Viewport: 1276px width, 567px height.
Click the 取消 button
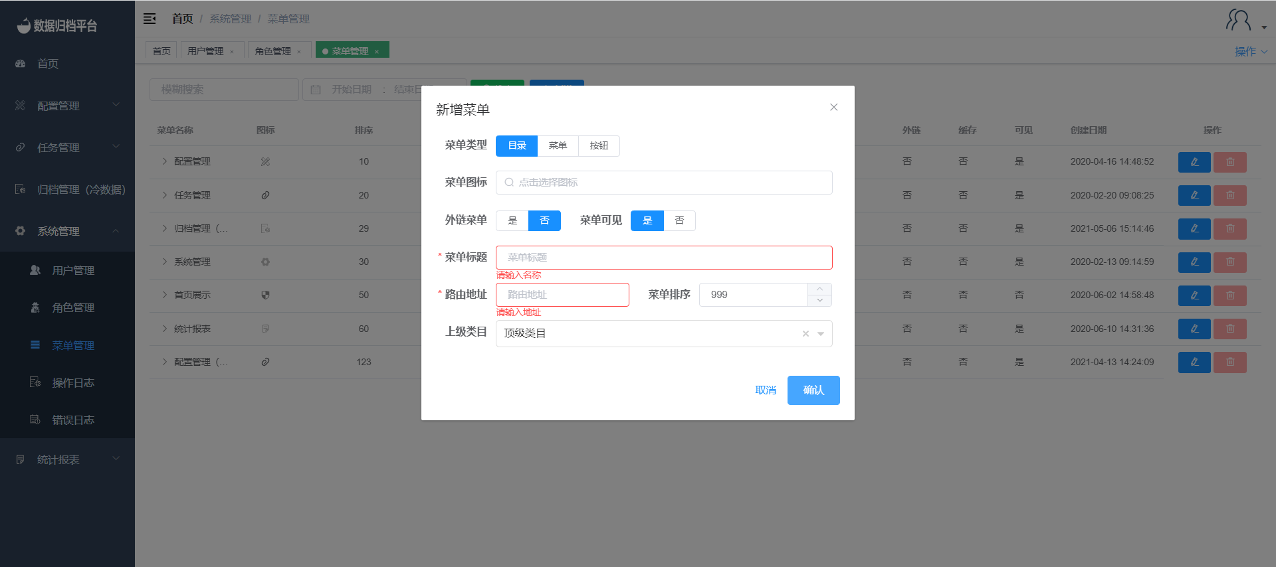(x=766, y=390)
